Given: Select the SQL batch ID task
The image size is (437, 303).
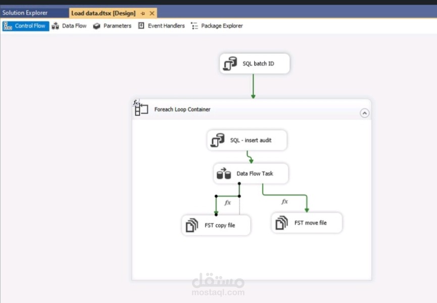Looking at the screenshot, I should [x=255, y=64].
